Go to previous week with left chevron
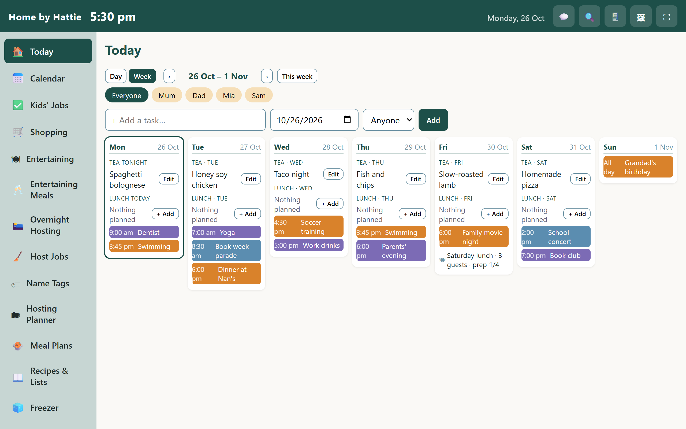 click(x=169, y=76)
